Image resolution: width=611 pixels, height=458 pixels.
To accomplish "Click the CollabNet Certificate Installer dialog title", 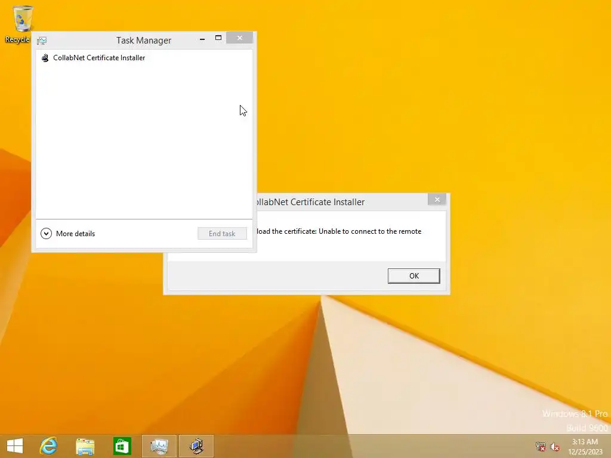I will coord(310,202).
